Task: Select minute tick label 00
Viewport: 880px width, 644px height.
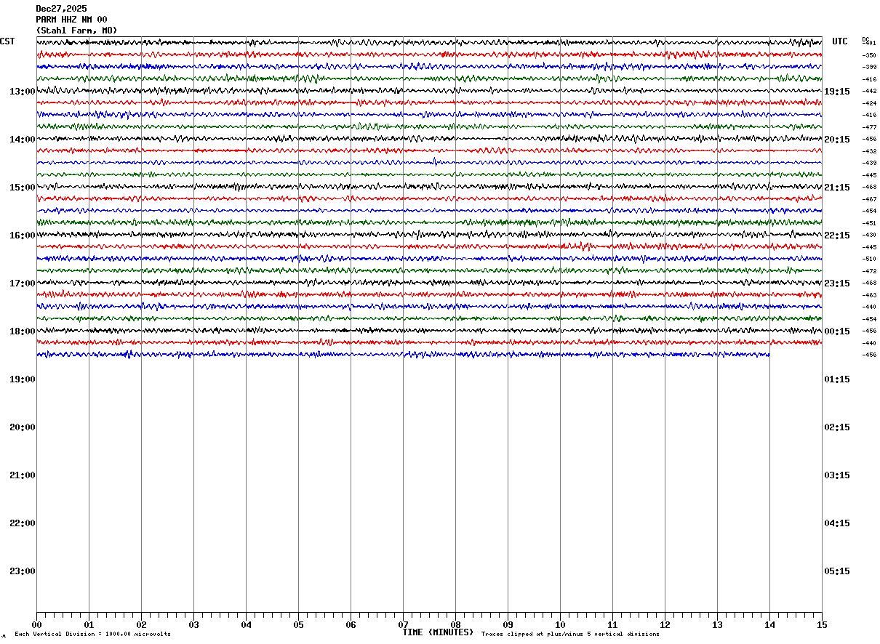Action: (36, 624)
